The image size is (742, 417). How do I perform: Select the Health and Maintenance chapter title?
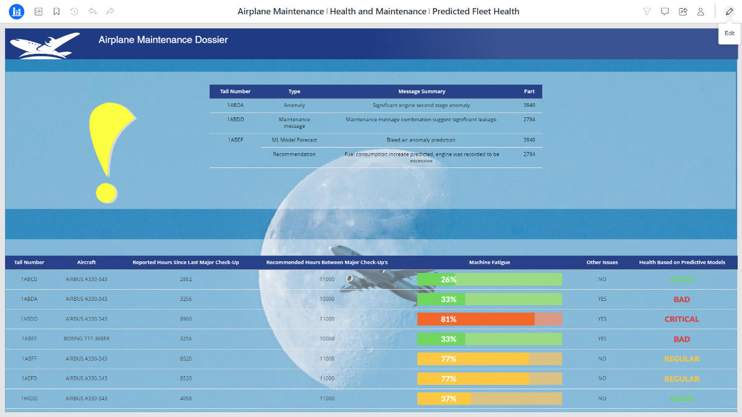378,11
